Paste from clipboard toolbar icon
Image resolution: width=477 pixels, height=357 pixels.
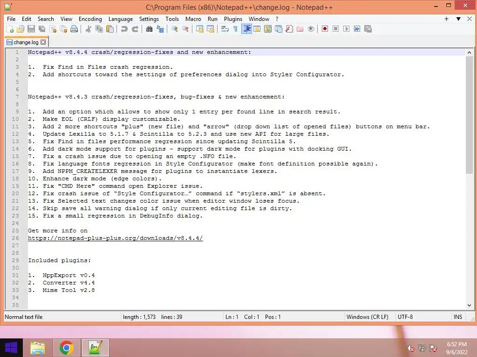click(110, 29)
